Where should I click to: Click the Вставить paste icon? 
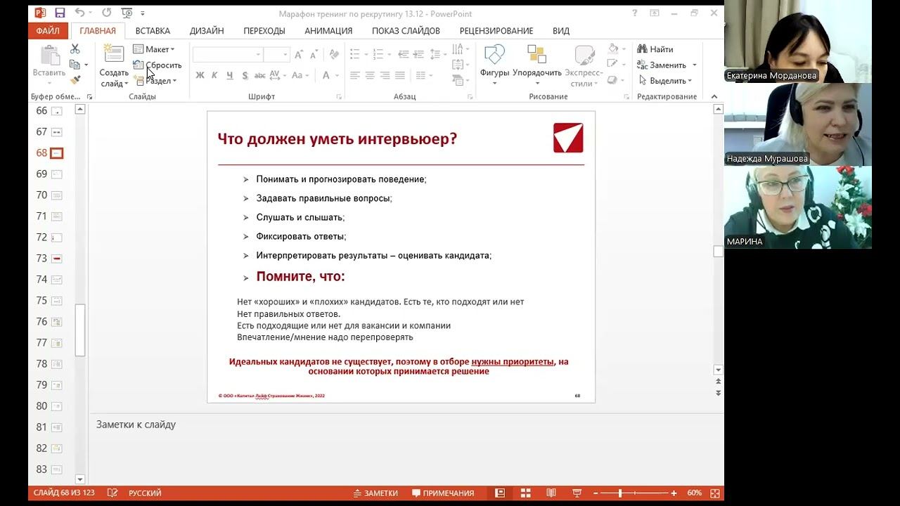(49, 56)
